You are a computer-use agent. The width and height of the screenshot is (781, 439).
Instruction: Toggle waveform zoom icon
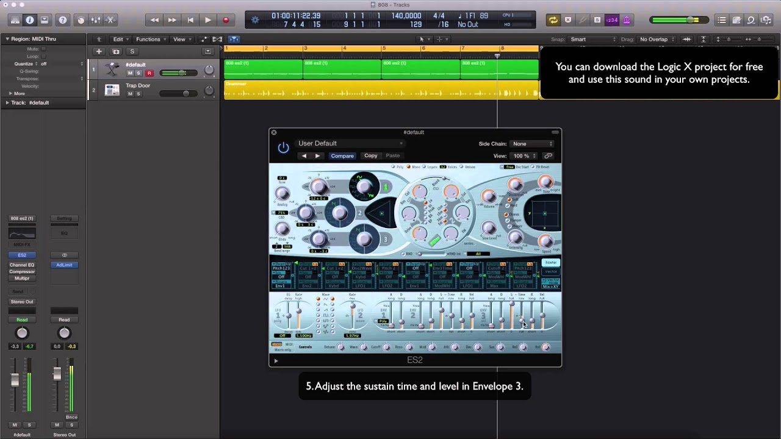687,39
